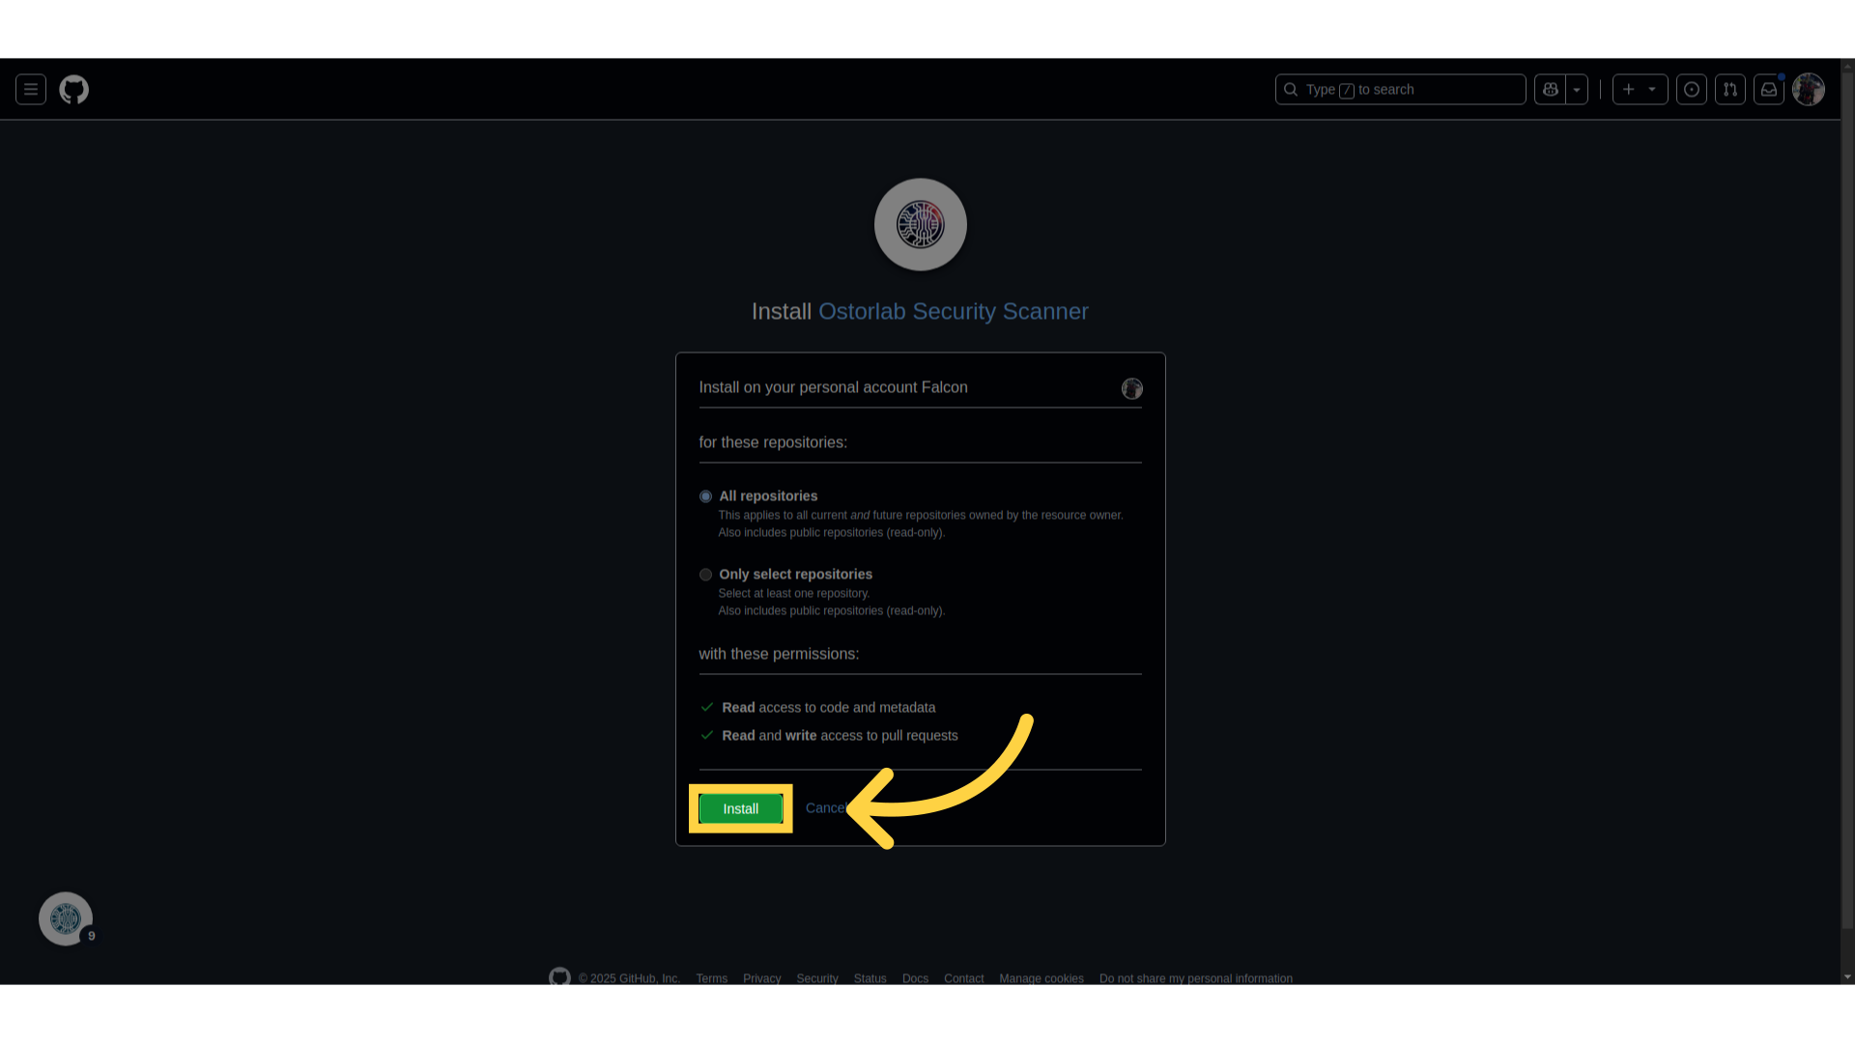Viewport: 1855px width, 1043px height.
Task: Click the floating Ostorlab badge in the bottom left
Action: (66, 918)
